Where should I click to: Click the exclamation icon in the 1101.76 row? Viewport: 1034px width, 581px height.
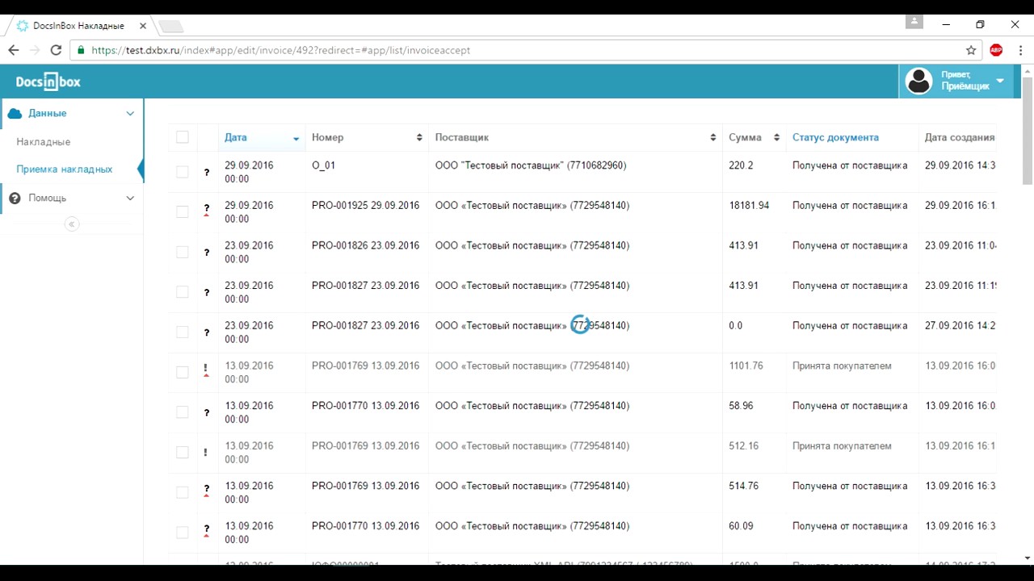click(206, 371)
